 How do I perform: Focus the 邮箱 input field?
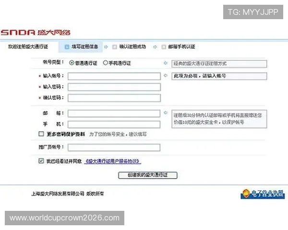(114, 114)
